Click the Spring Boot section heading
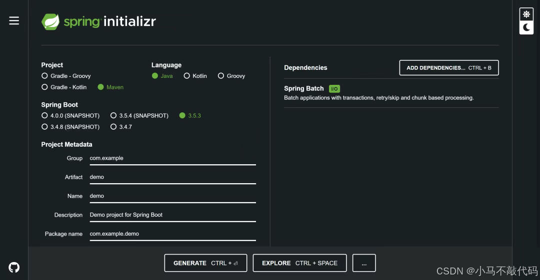Viewport: 540px width, 280px height. coord(59,105)
